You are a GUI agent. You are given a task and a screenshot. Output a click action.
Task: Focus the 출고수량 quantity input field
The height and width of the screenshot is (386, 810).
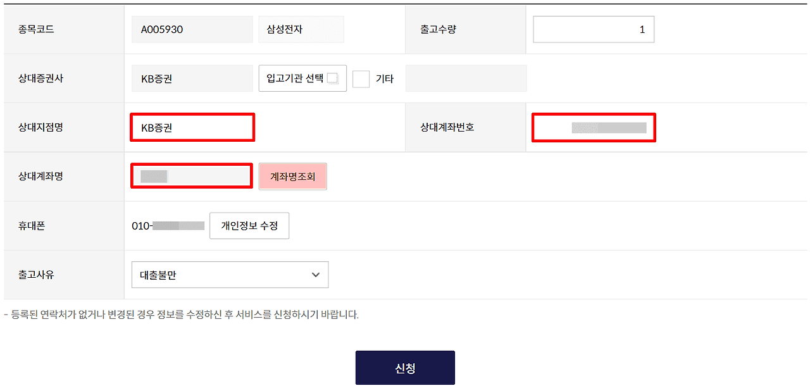tap(593, 29)
